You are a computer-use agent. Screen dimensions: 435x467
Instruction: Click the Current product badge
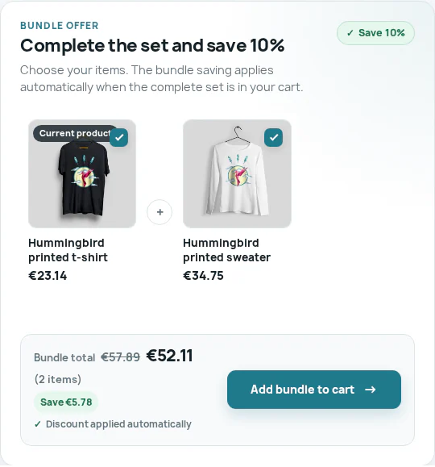tap(75, 133)
